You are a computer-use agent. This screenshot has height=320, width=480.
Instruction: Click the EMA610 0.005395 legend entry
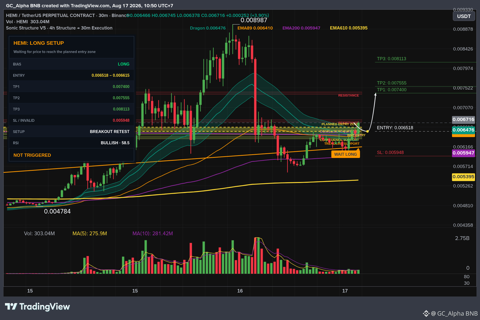349,28
